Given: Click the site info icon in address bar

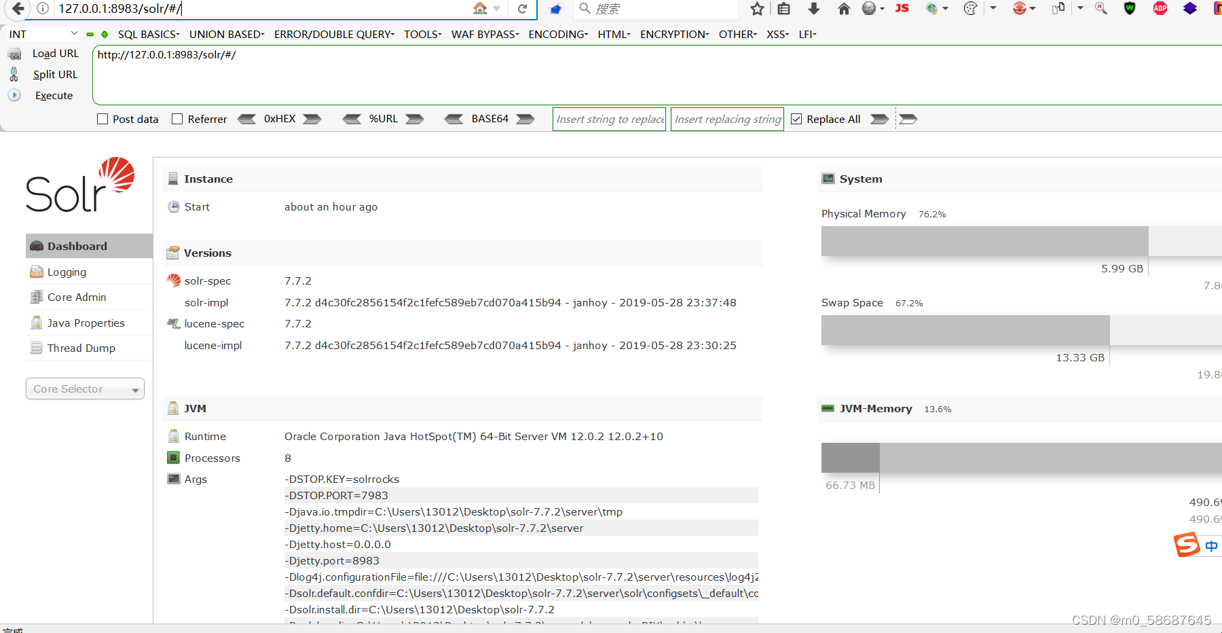Looking at the screenshot, I should (x=43, y=8).
